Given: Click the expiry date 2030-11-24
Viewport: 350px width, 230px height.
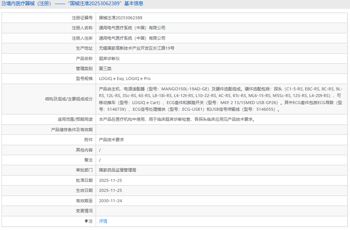Looking at the screenshot, I should 110,201.
